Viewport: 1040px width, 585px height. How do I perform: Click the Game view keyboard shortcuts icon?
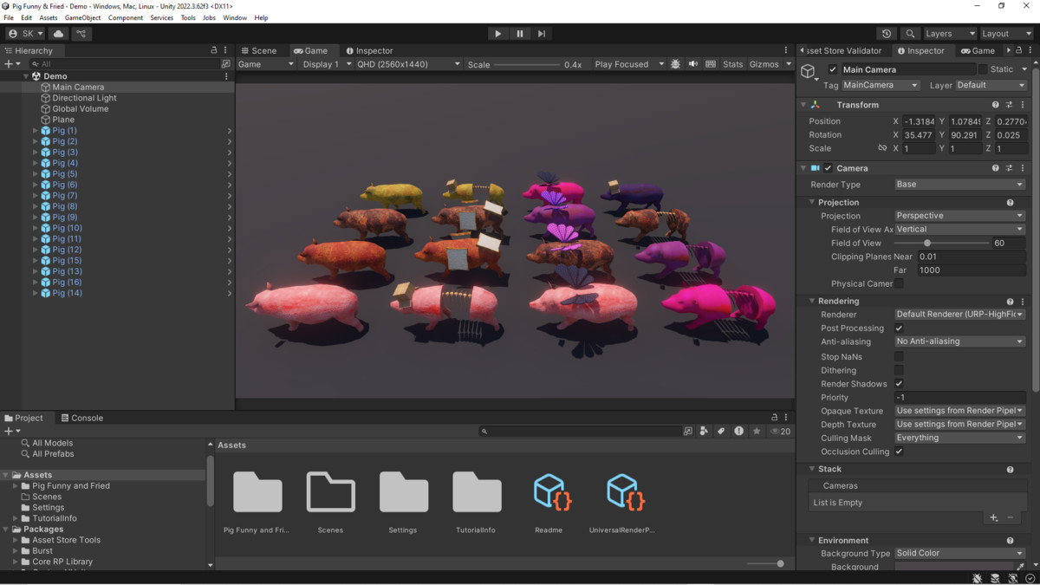(x=711, y=64)
